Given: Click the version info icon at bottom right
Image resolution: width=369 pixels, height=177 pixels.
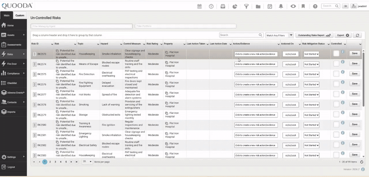Looking at the screenshot, I should click(x=363, y=169).
